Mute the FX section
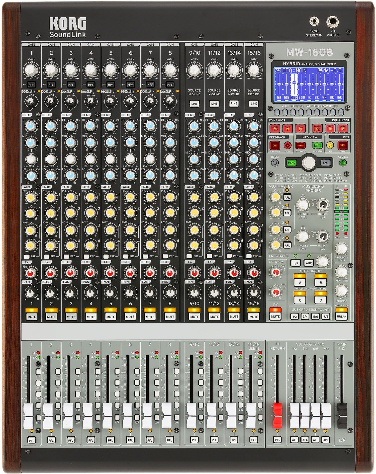Viewport: 376px width, 474px height. point(275,317)
